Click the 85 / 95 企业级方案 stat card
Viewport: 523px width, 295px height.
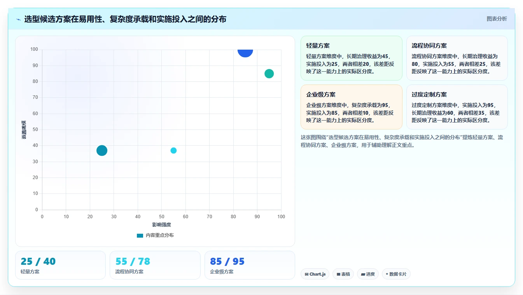[x=250, y=265]
